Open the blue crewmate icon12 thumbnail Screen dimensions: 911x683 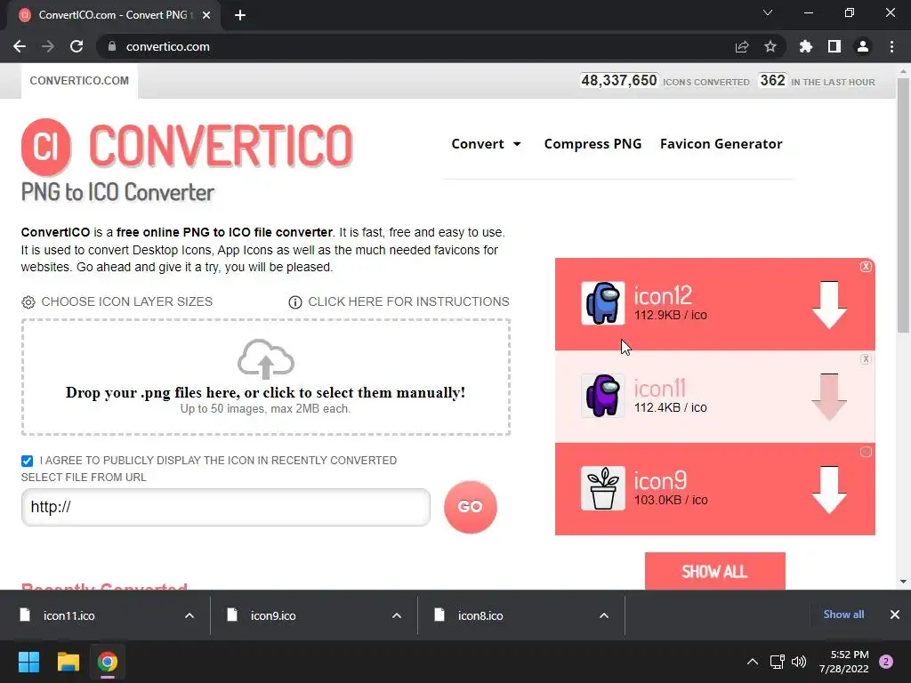click(603, 303)
